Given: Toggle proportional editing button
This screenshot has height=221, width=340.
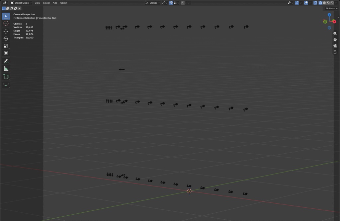Looking at the screenshot, I should 183,3.
